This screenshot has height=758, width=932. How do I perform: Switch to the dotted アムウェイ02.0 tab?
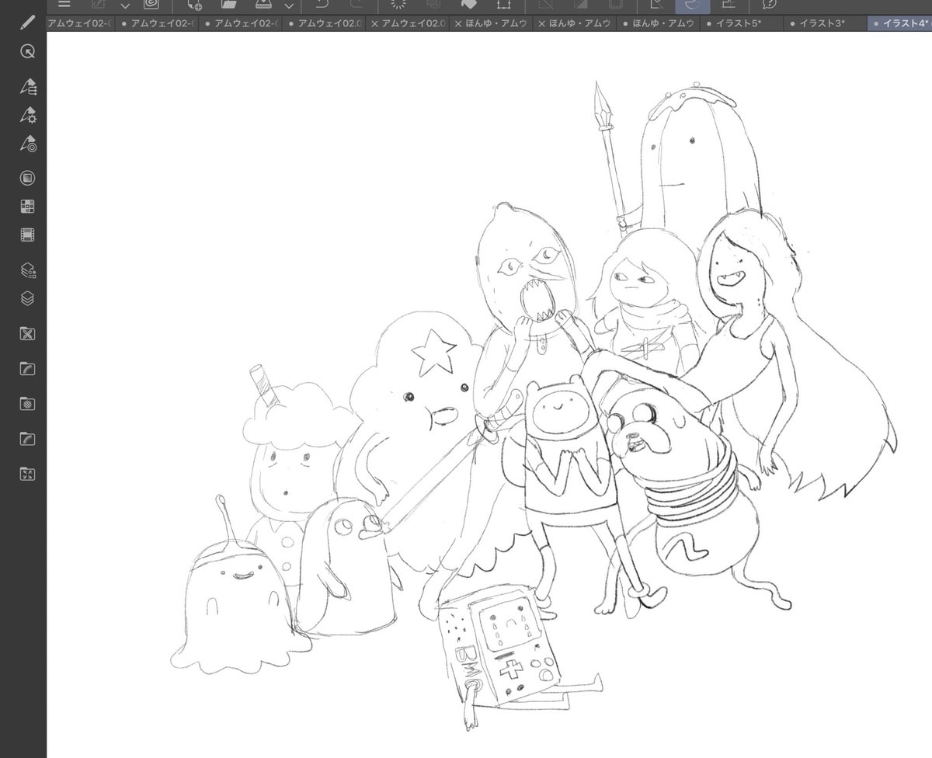click(x=324, y=23)
